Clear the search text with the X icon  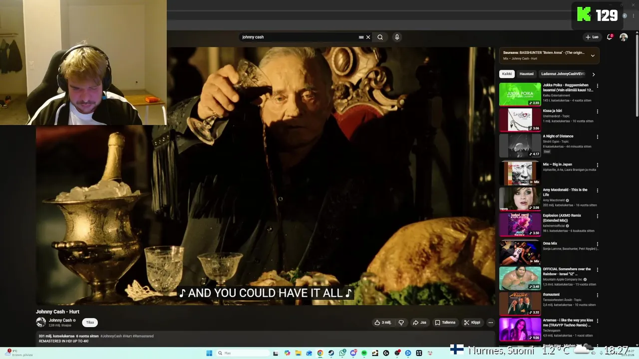(x=368, y=37)
